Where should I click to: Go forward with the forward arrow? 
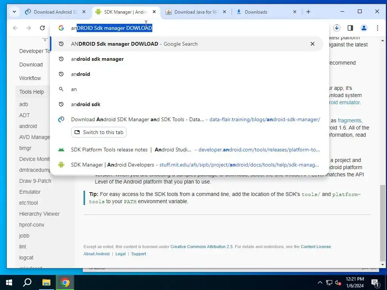pos(29,28)
